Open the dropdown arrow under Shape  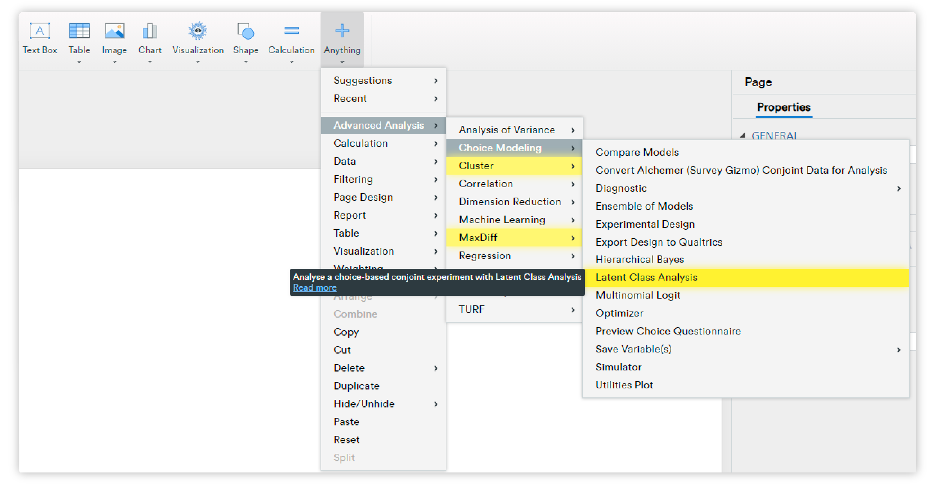point(246,62)
